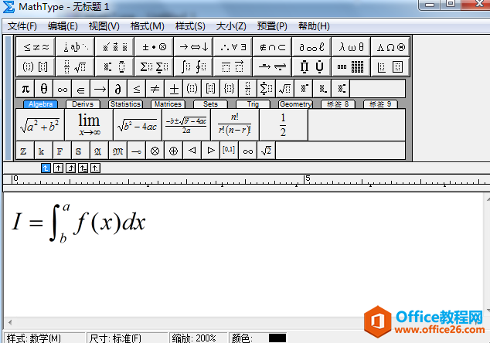
Task: Open the logical symbols palette (∴∀∃)
Action: coord(233,47)
